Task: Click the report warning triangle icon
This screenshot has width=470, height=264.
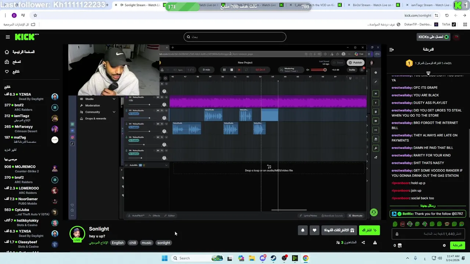Action: [375, 242]
